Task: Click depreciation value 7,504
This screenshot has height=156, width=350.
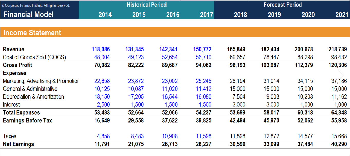Action: pyautogui.click(x=239, y=97)
